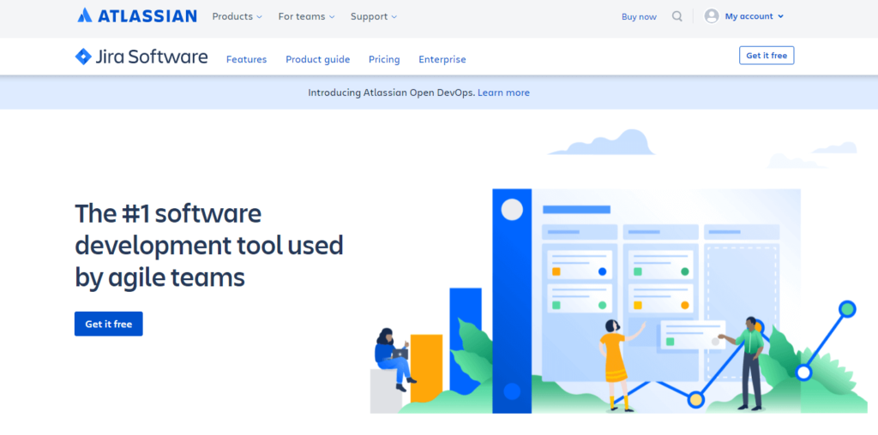The width and height of the screenshot is (878, 435).
Task: Open the search magnifier icon
Action: pyautogui.click(x=677, y=16)
